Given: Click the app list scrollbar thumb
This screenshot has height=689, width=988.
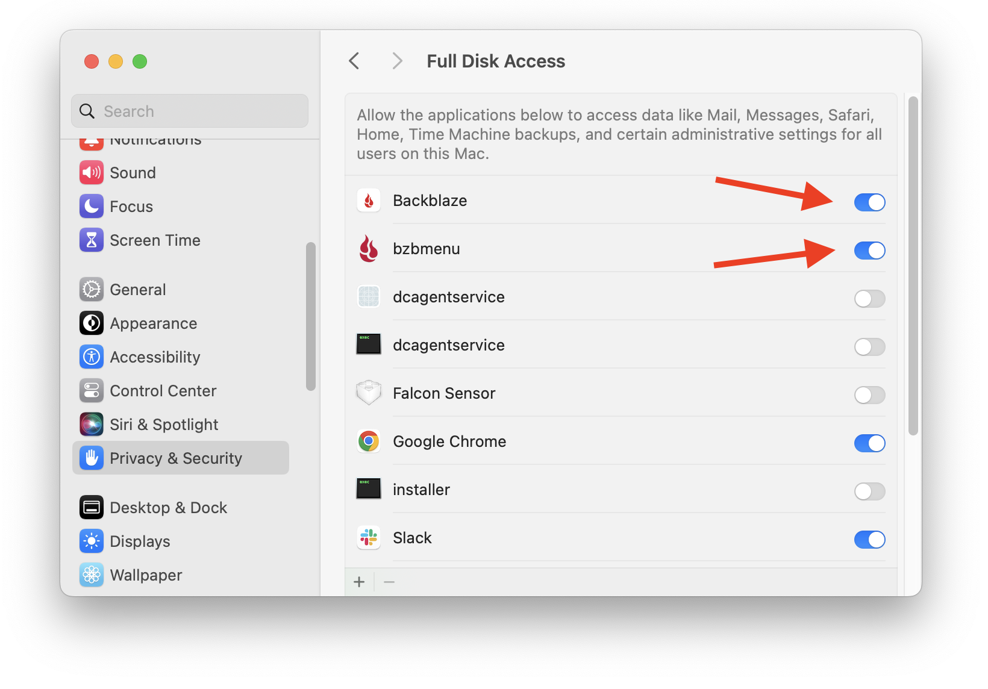Looking at the screenshot, I should click(x=913, y=266).
